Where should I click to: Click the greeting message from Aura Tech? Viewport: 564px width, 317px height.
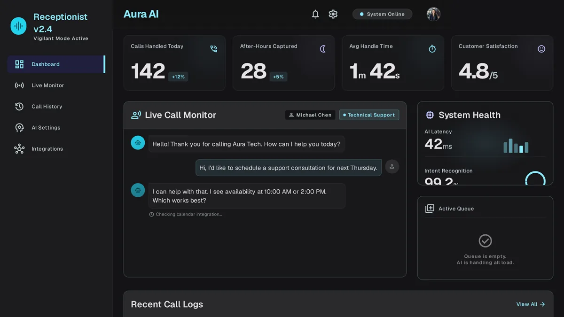[x=246, y=144]
